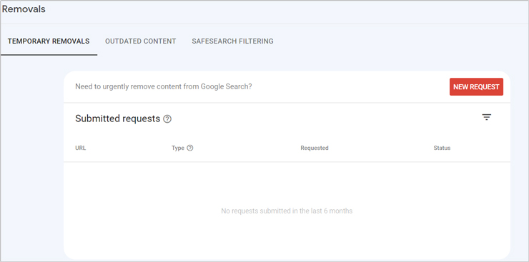Click the 'No requests submitted' empty message
The image size is (529, 262).
(x=287, y=211)
